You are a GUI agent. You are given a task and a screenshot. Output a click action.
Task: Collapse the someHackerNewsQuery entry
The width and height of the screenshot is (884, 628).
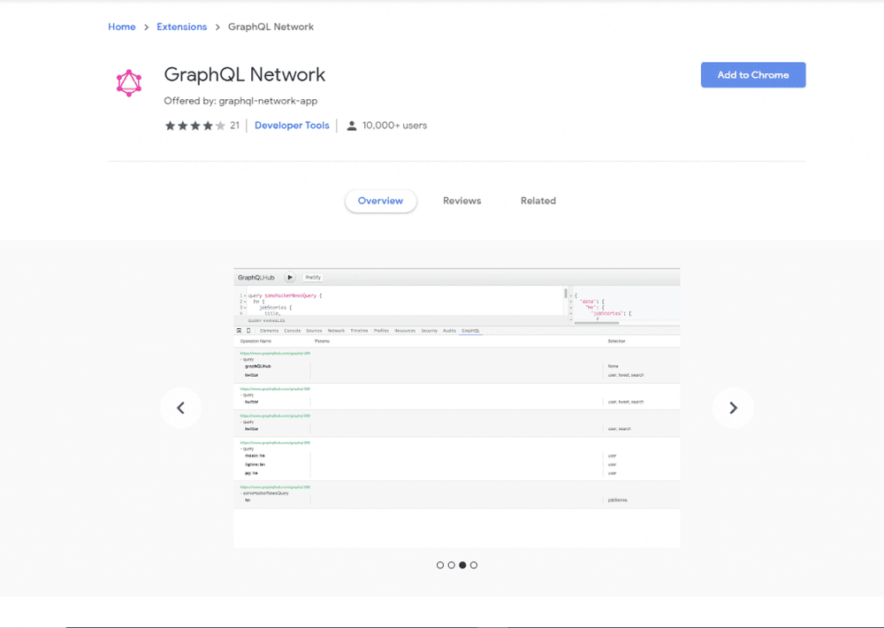click(242, 493)
